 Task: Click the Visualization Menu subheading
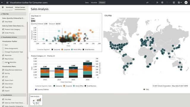point(9,67)
